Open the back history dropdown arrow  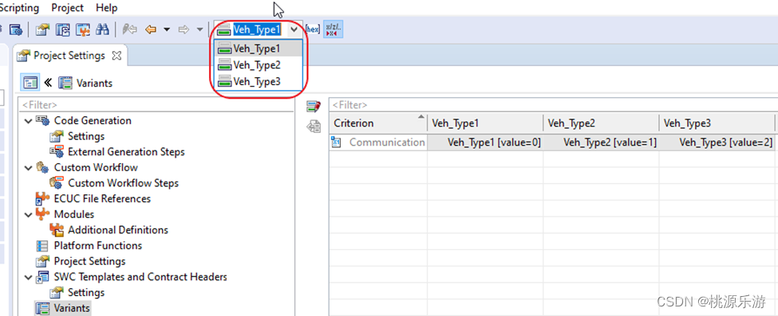167,29
